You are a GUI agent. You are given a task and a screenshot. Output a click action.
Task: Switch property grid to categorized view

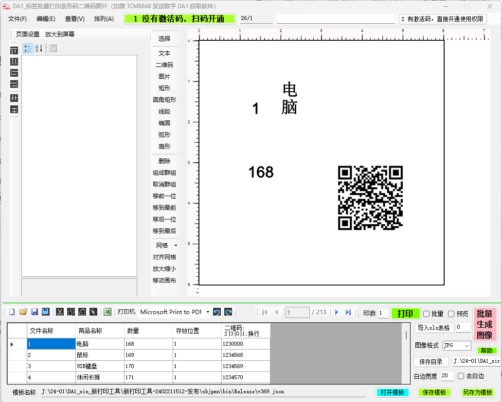coord(28,49)
